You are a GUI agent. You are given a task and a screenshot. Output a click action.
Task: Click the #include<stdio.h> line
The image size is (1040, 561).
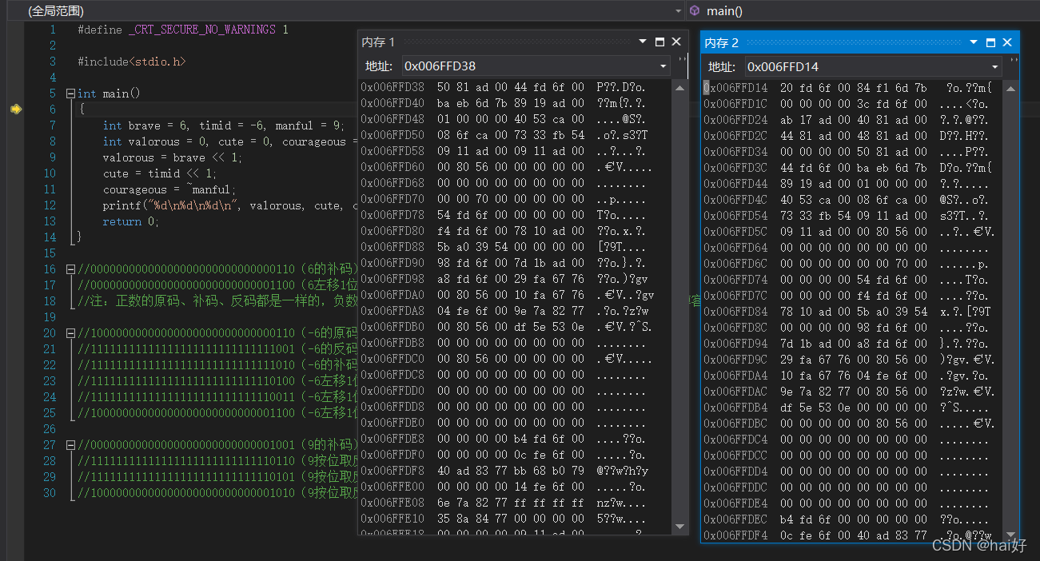click(x=131, y=62)
